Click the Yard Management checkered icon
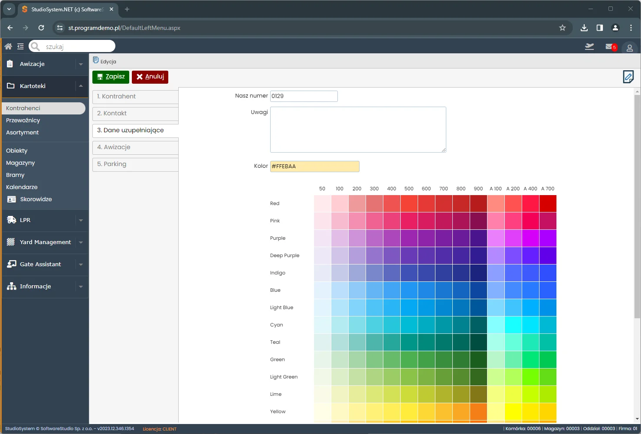Viewport: 641px width, 434px height. click(x=11, y=242)
